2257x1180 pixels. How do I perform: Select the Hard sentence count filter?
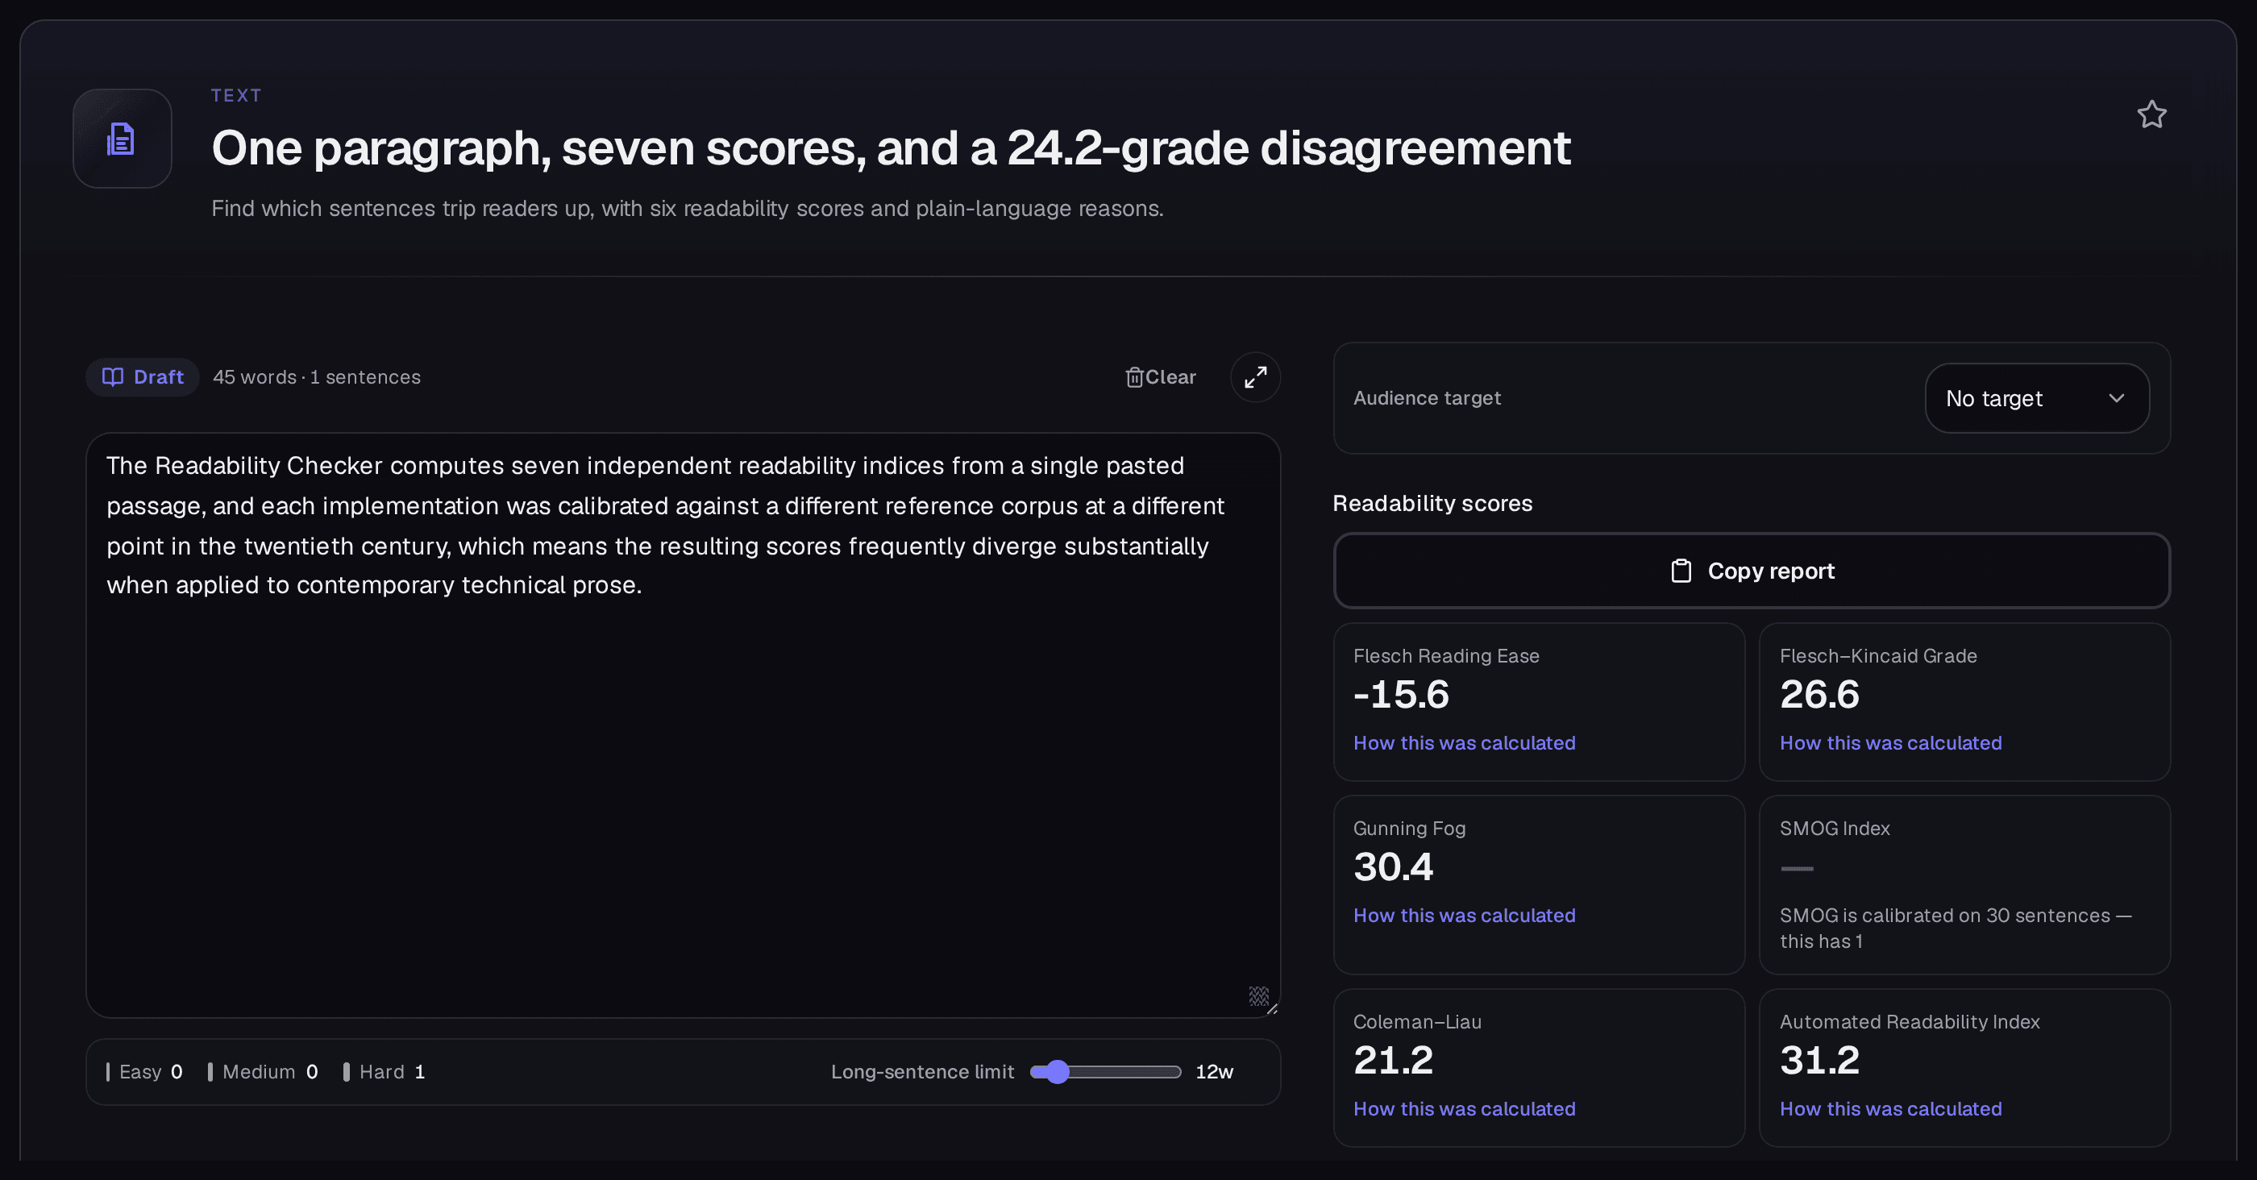[x=384, y=1072]
